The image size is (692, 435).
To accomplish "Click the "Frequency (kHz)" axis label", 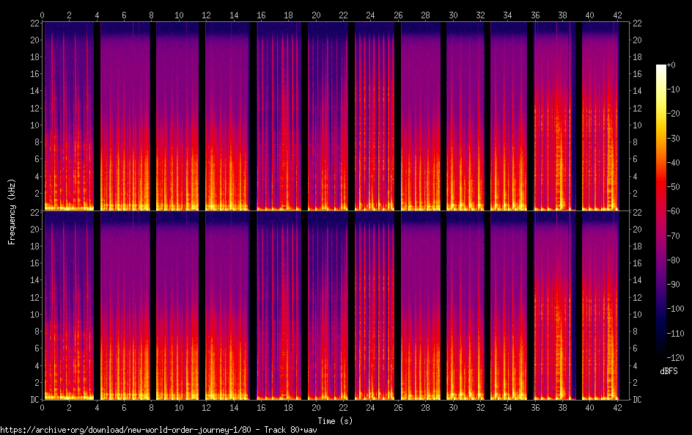I will pyautogui.click(x=12, y=211).
